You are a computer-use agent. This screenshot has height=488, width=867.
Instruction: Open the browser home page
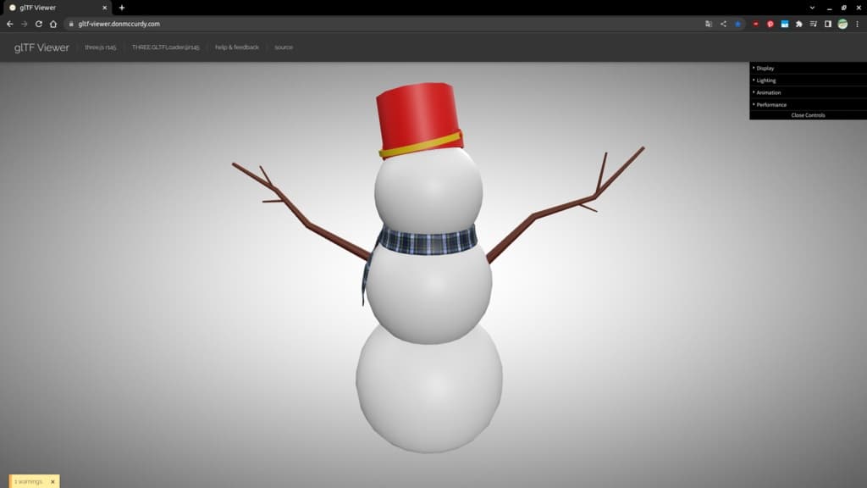click(x=53, y=24)
